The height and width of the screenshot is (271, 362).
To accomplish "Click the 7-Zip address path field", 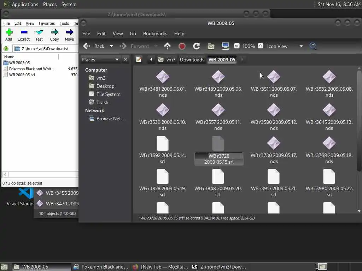I will [45, 49].
